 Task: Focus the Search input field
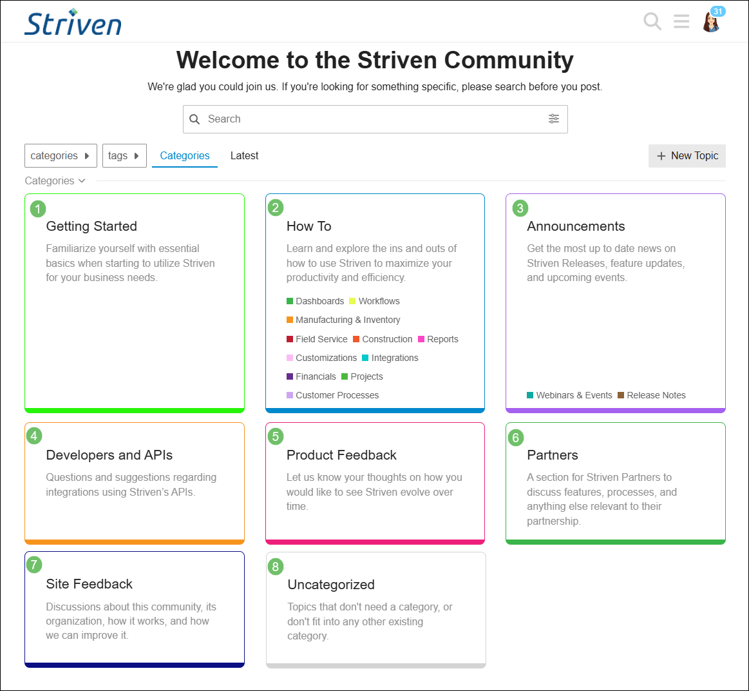pos(375,119)
